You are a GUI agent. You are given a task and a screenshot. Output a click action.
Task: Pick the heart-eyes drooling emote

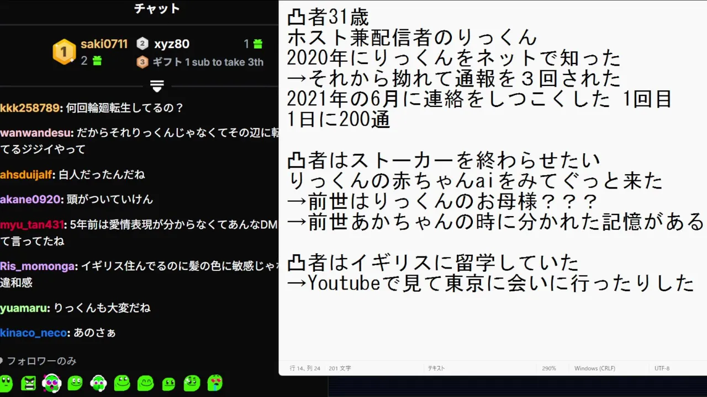pos(215,382)
